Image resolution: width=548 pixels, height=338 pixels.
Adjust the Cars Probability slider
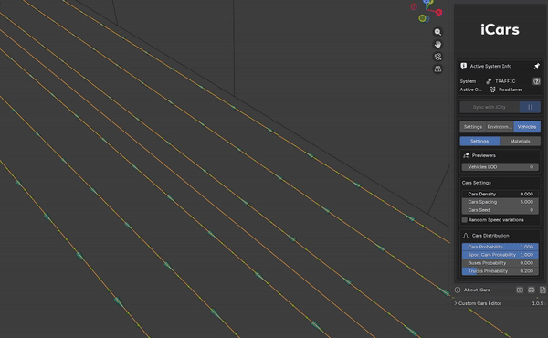(x=501, y=247)
